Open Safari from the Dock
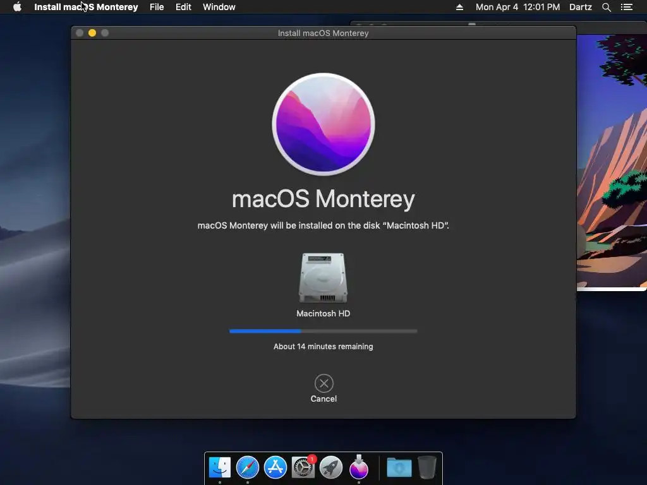This screenshot has width=647, height=485. pyautogui.click(x=248, y=468)
